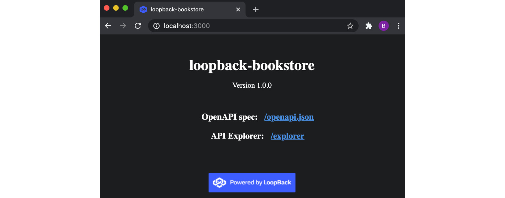505x198 pixels.
Task: Click the red close traffic light
Action: tap(107, 8)
